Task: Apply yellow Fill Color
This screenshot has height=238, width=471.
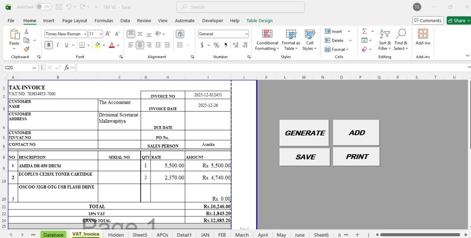Action: click(98, 45)
